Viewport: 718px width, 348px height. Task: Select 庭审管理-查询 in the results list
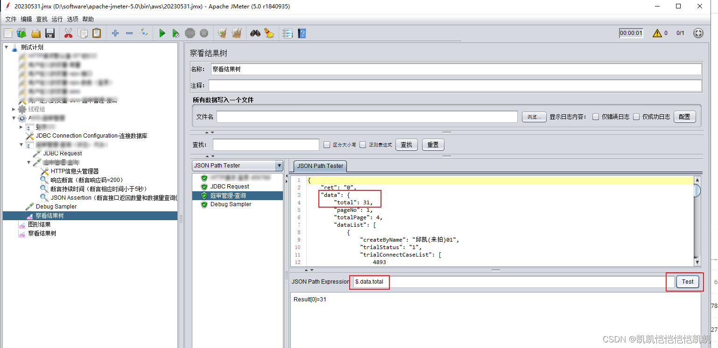228,195
